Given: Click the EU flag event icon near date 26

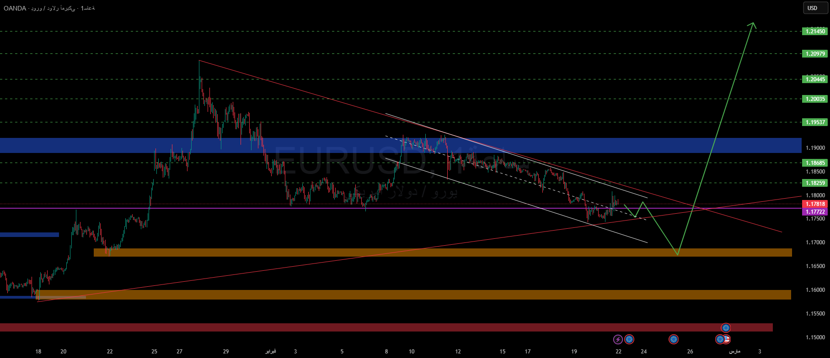Looking at the screenshot, I should click(x=673, y=339).
